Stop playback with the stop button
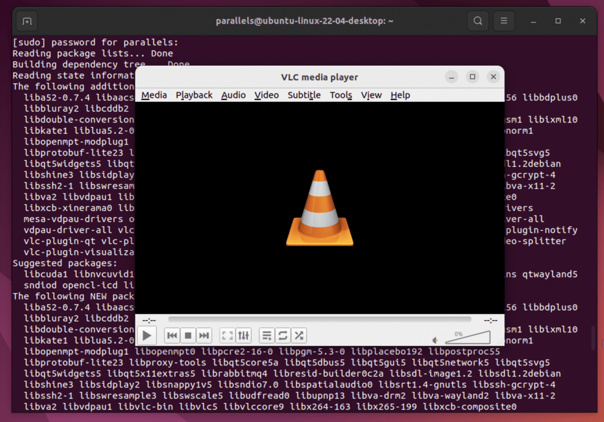The height and width of the screenshot is (422, 604). pos(188,336)
